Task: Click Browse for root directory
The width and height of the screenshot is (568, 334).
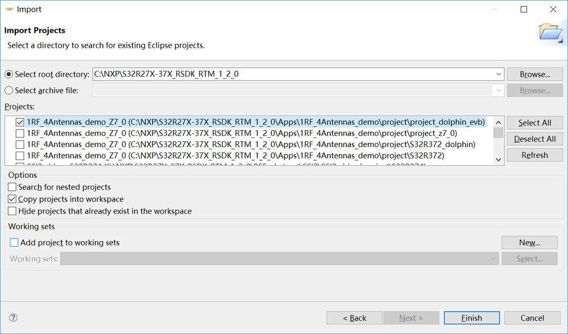Action: pyautogui.click(x=534, y=74)
